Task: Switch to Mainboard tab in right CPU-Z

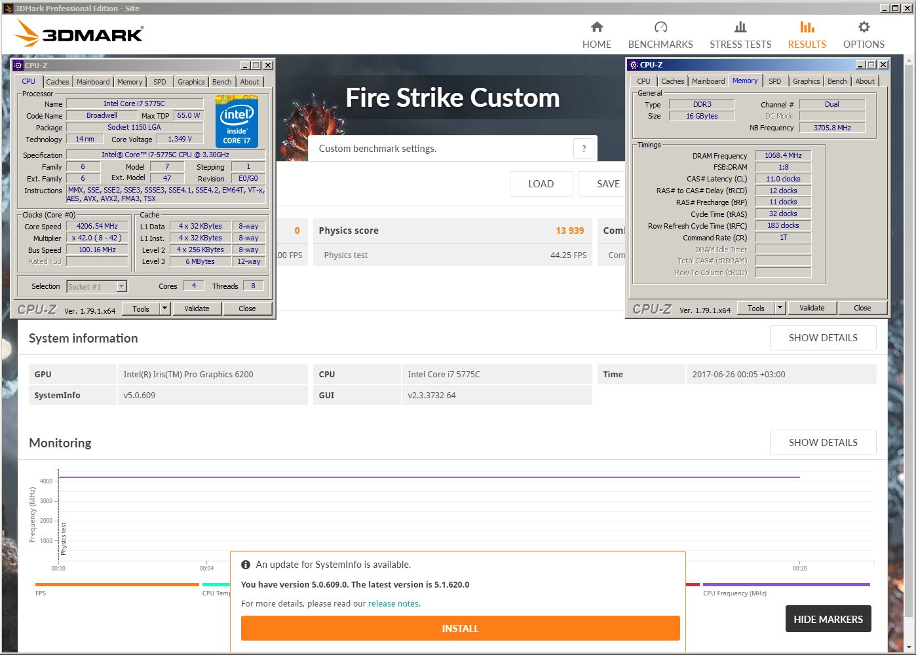Action: point(708,81)
